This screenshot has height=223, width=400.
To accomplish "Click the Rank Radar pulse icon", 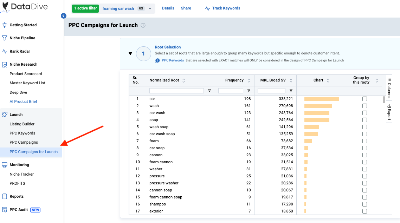I will point(4,51).
